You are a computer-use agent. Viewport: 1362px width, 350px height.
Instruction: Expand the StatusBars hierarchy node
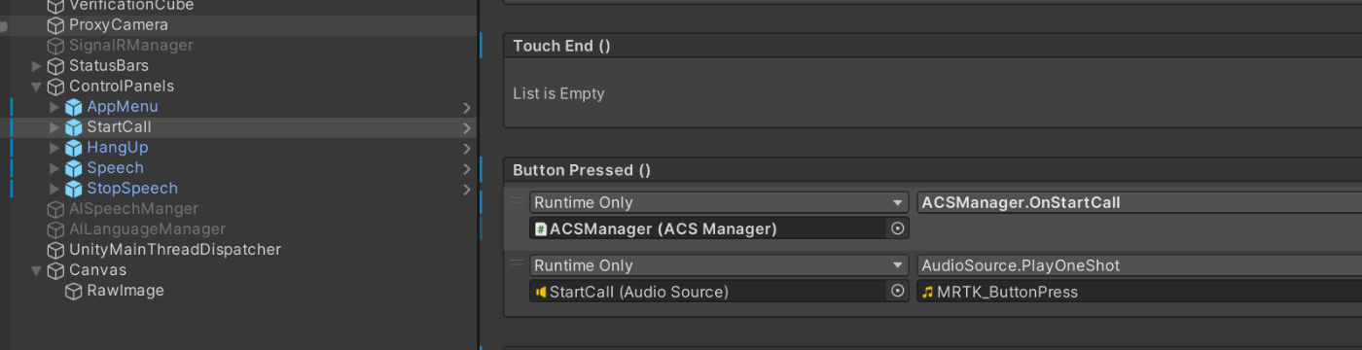click(37, 66)
